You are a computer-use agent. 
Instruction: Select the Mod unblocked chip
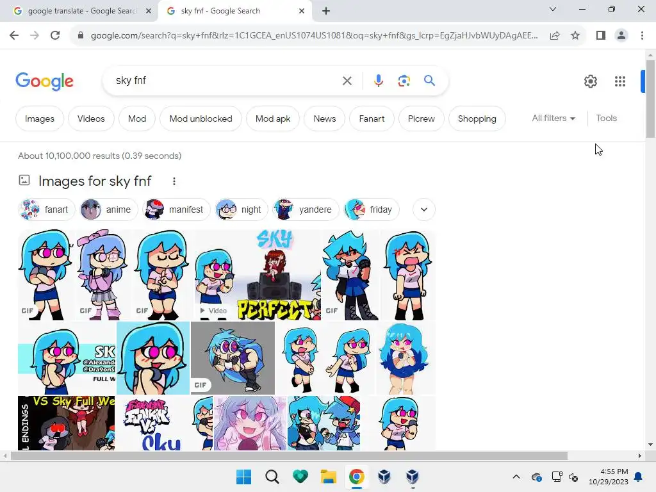(201, 119)
